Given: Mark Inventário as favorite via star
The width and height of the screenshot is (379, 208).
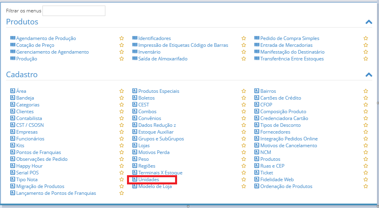Looking at the screenshot, I should point(244,52).
